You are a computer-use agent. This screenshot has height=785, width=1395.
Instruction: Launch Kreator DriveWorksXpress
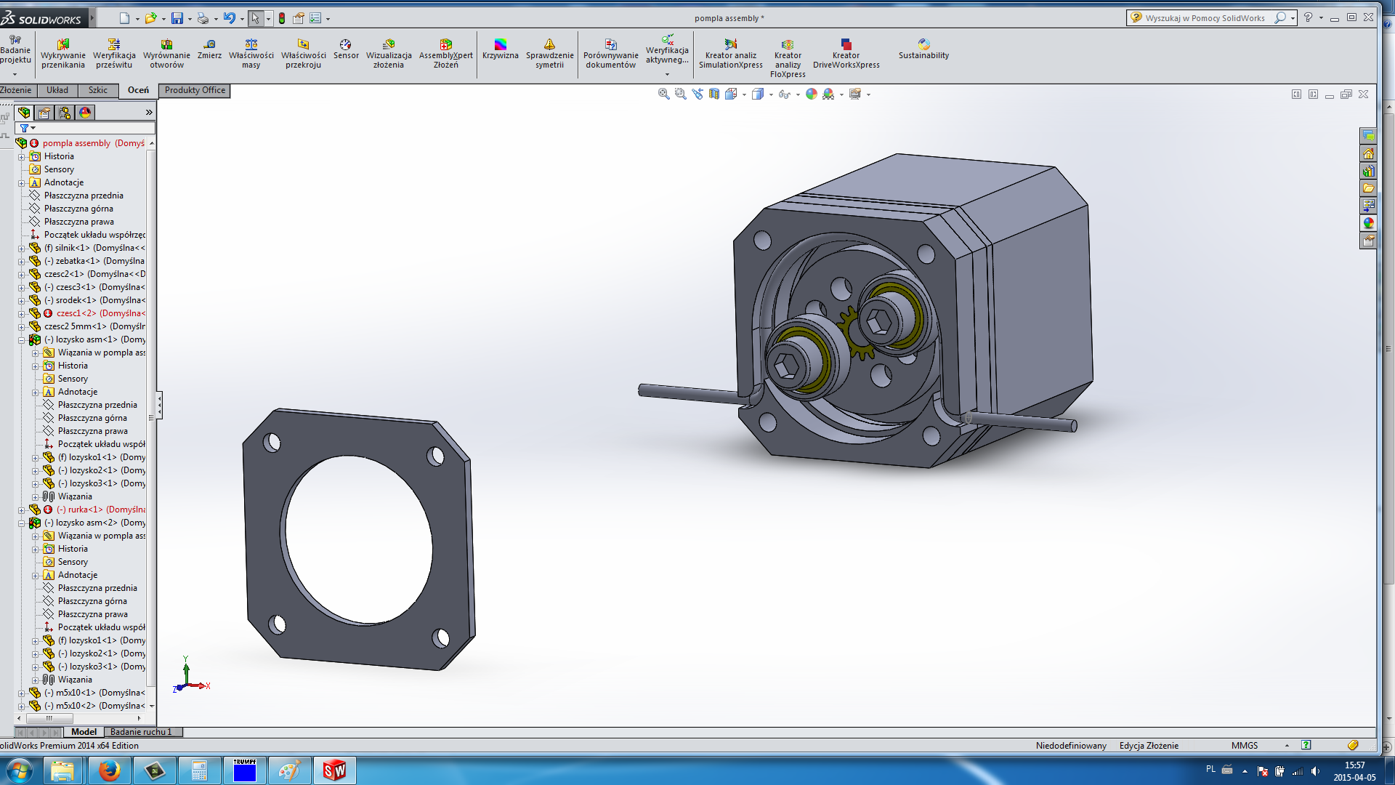[x=846, y=54]
